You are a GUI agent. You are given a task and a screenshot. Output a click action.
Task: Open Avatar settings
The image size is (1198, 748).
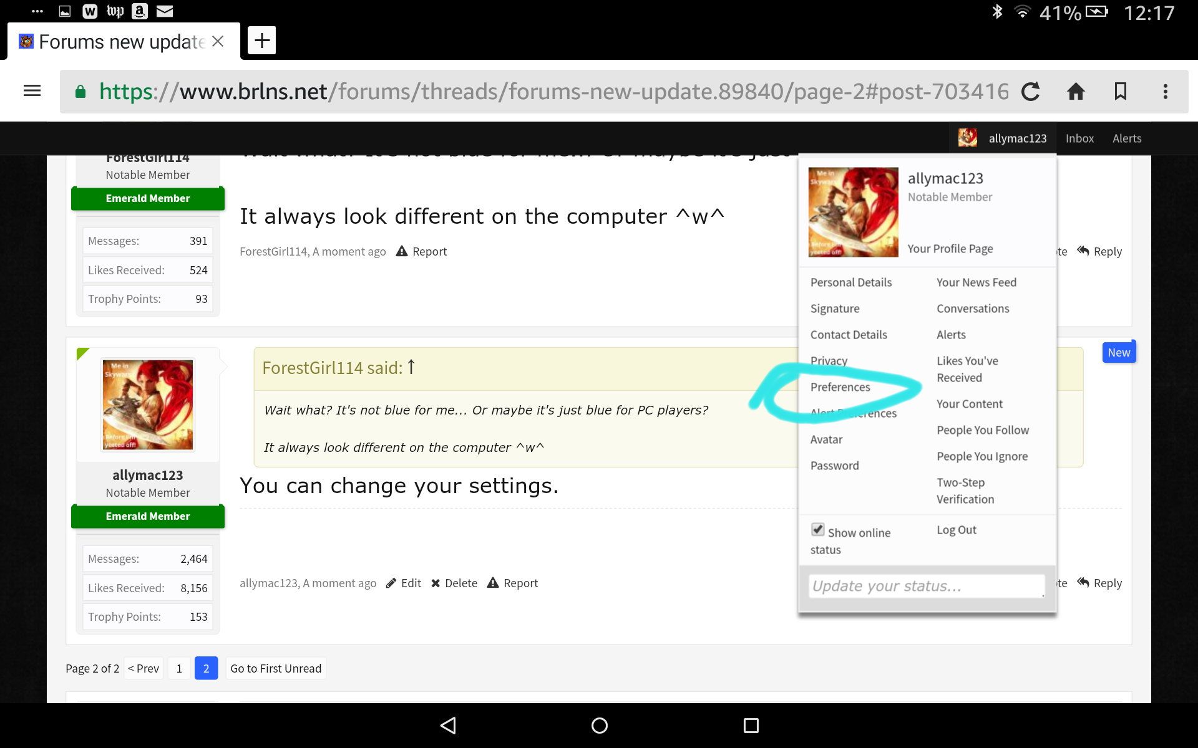(x=826, y=439)
